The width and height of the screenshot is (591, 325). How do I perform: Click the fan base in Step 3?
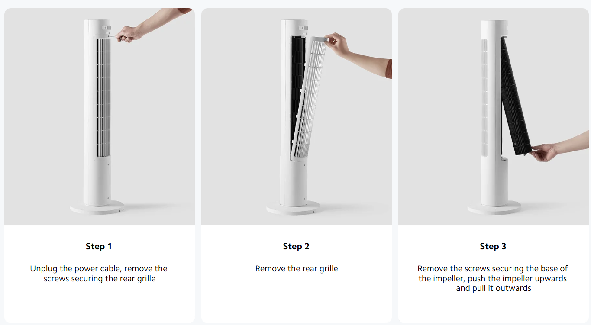494,207
